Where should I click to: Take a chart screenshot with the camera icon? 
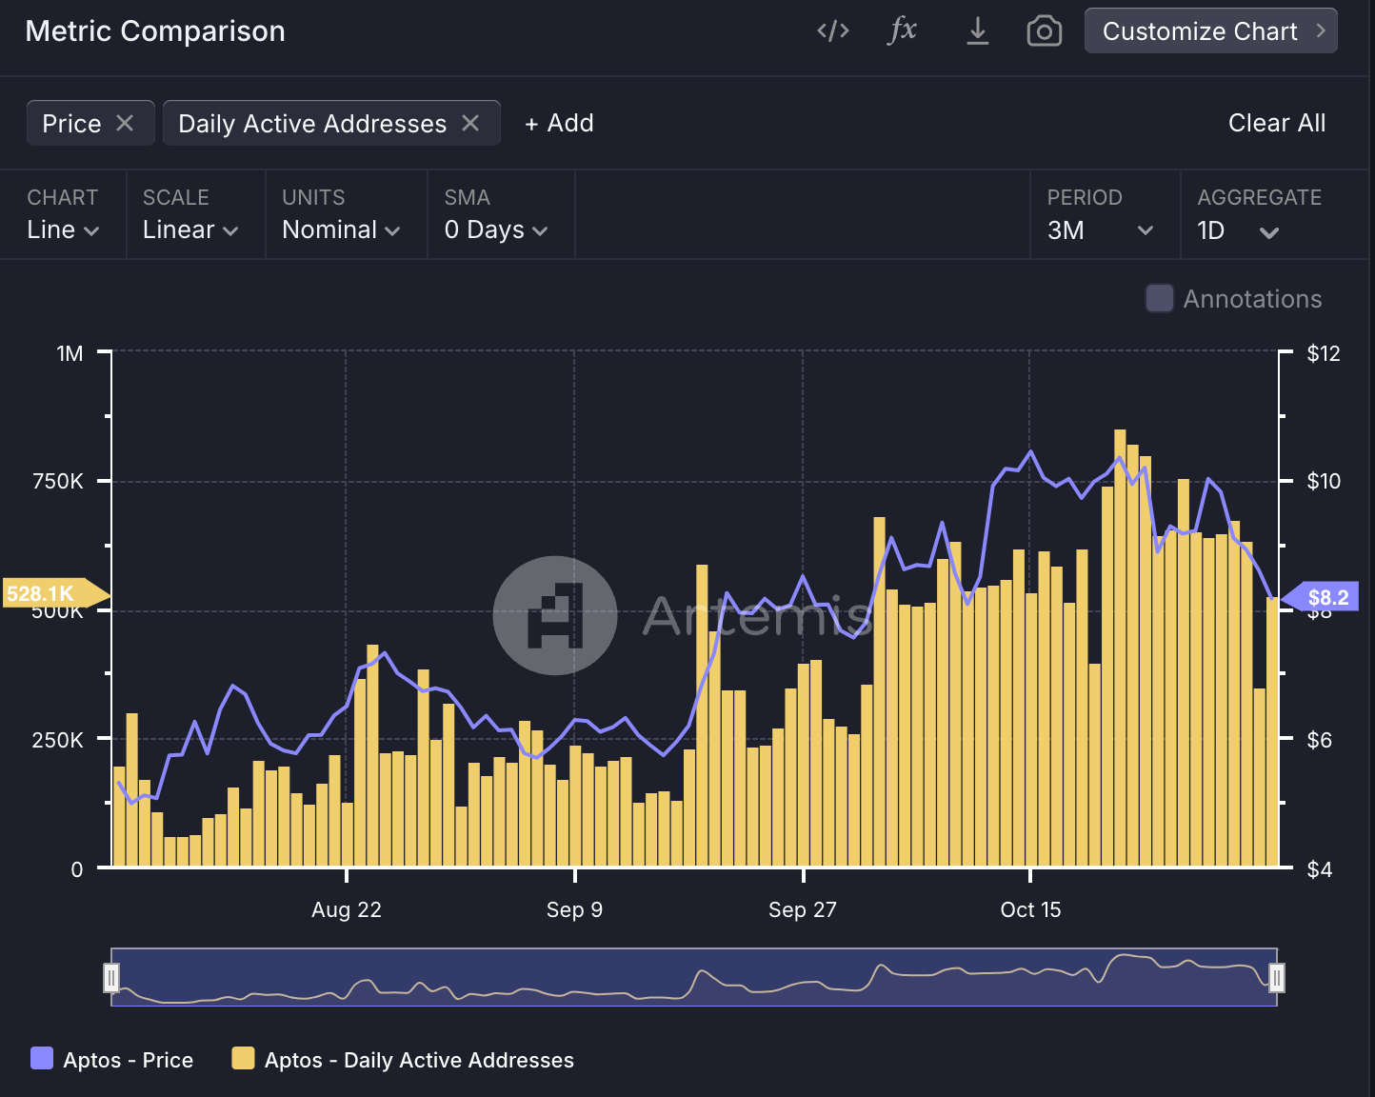[1044, 30]
